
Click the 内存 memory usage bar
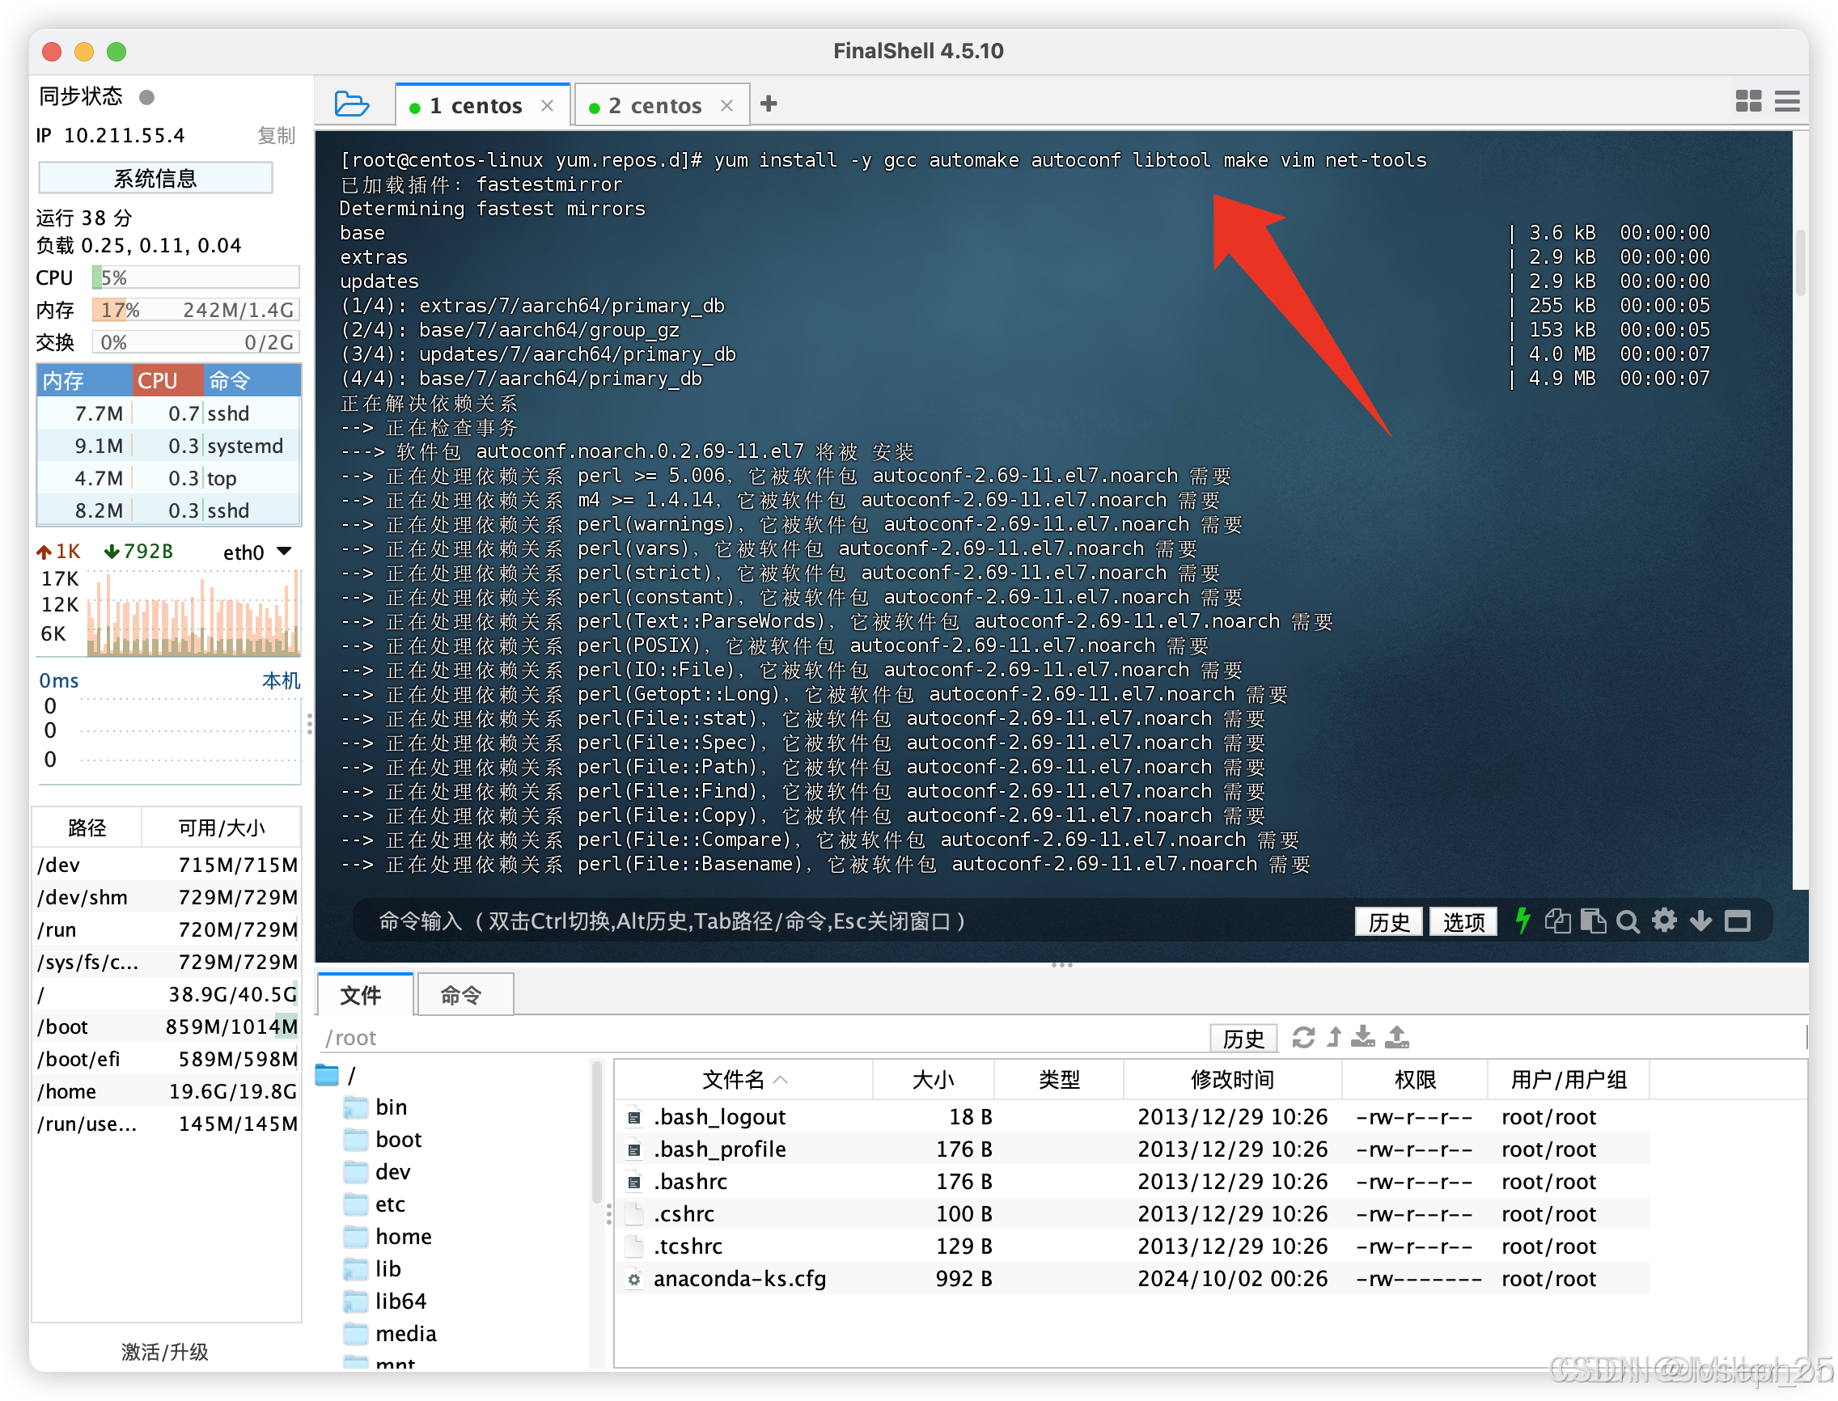click(x=196, y=309)
